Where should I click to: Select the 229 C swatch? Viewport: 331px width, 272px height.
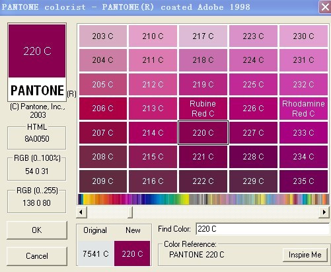tap(253, 181)
